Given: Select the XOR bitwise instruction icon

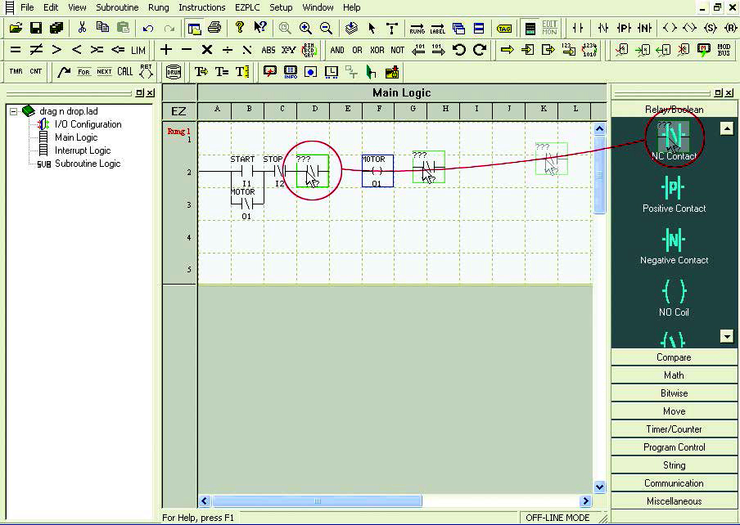Looking at the screenshot, I should [x=377, y=50].
